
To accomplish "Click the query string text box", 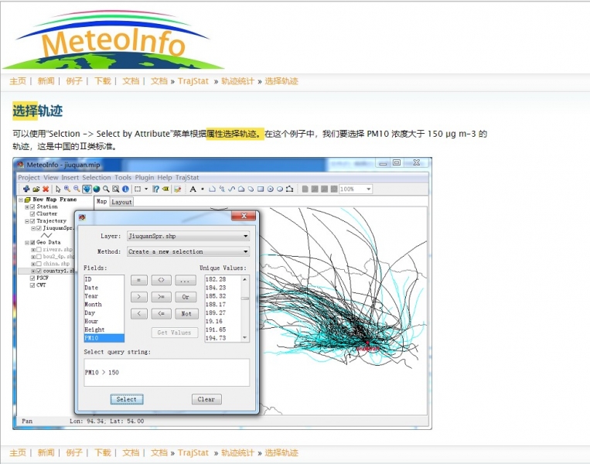I will pos(166,372).
